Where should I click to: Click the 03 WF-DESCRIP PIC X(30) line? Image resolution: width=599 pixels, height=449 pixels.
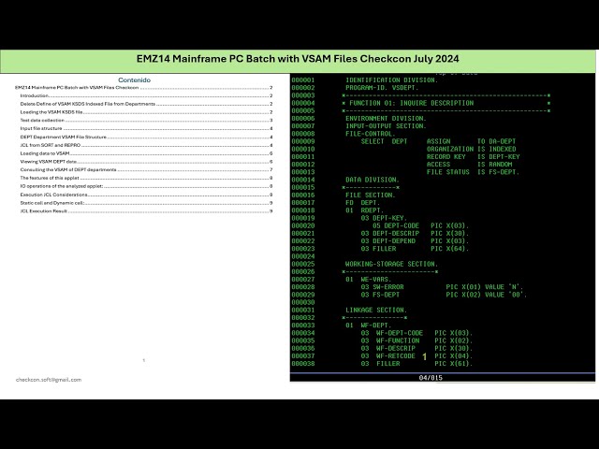tap(416, 348)
